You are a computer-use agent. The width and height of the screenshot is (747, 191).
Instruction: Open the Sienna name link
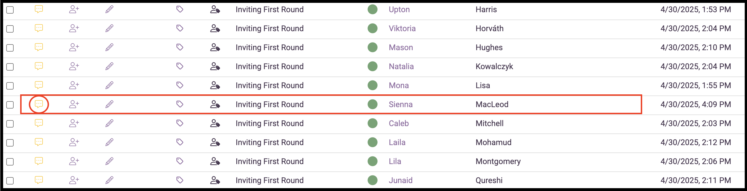click(x=400, y=105)
